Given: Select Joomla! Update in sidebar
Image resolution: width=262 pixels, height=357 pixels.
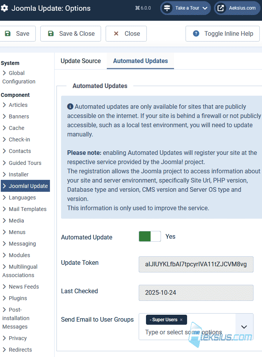Looking at the screenshot, I should [25, 186].
